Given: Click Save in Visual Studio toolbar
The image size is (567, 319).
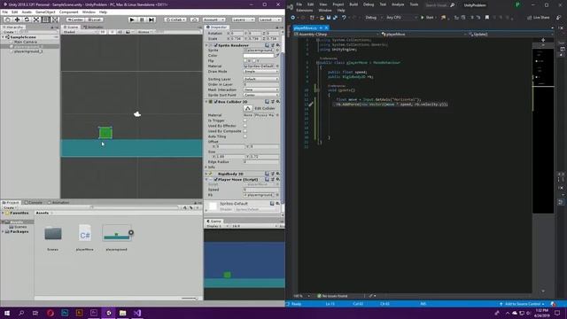Looking at the screenshot, I should pyautogui.click(x=329, y=18).
